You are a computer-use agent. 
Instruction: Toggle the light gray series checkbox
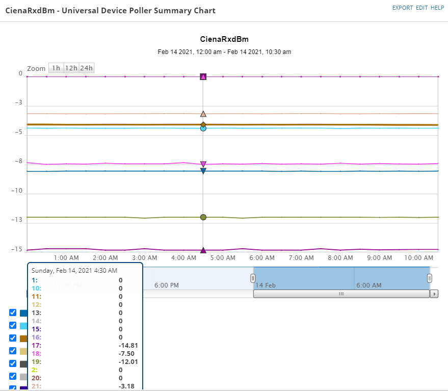point(13,376)
